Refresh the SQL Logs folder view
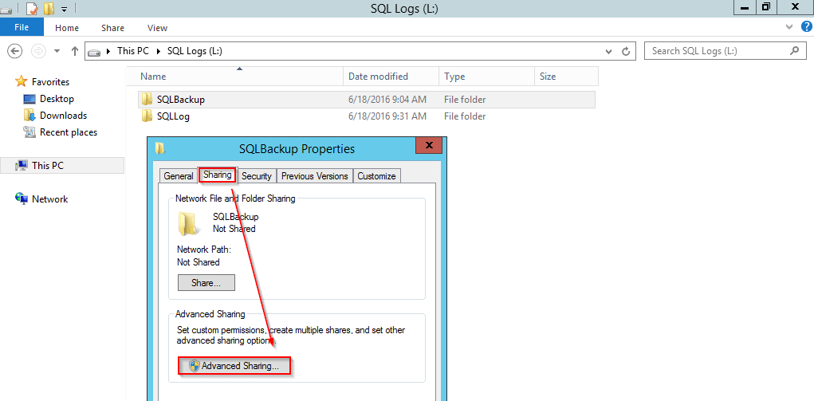The height and width of the screenshot is (401, 814). (x=626, y=52)
